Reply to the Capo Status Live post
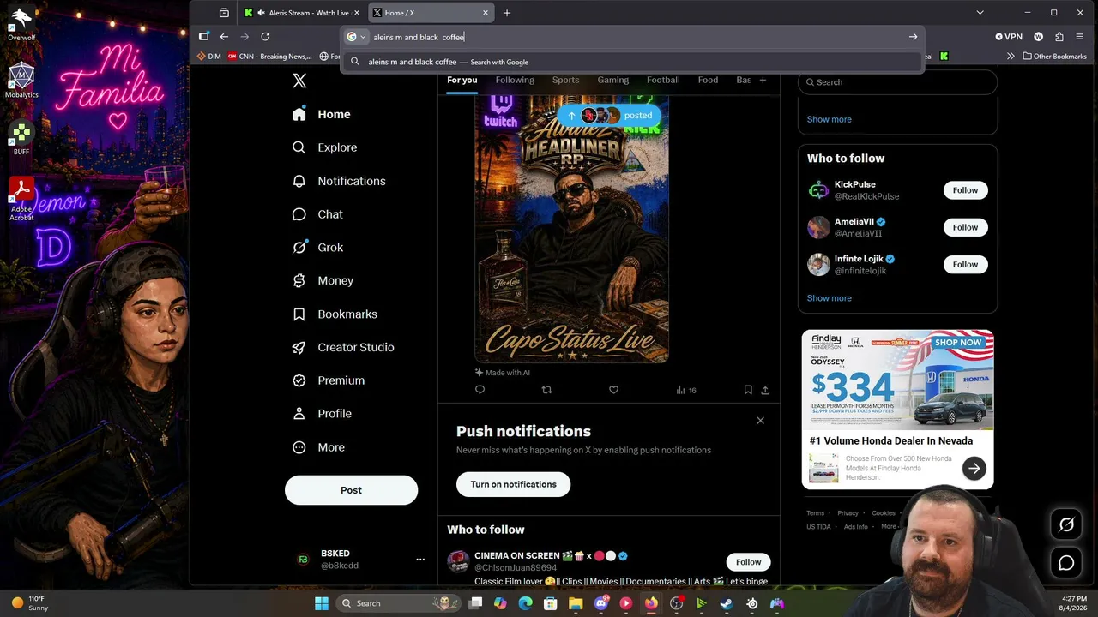The width and height of the screenshot is (1098, 617). coord(480,390)
